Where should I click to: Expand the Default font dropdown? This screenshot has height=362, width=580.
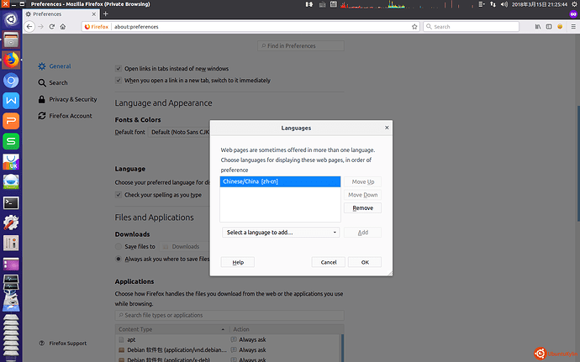click(180, 132)
